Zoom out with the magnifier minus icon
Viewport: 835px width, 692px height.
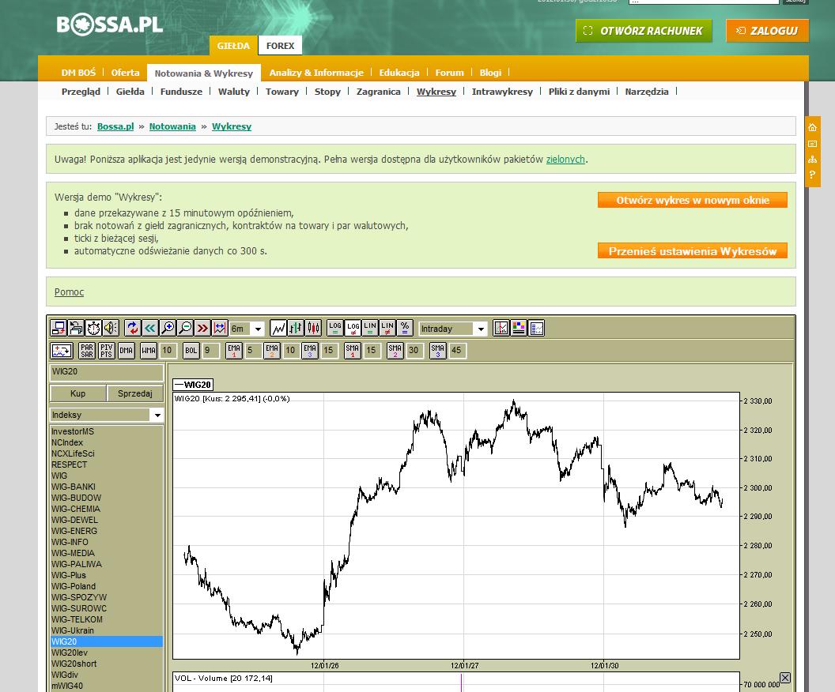185,328
